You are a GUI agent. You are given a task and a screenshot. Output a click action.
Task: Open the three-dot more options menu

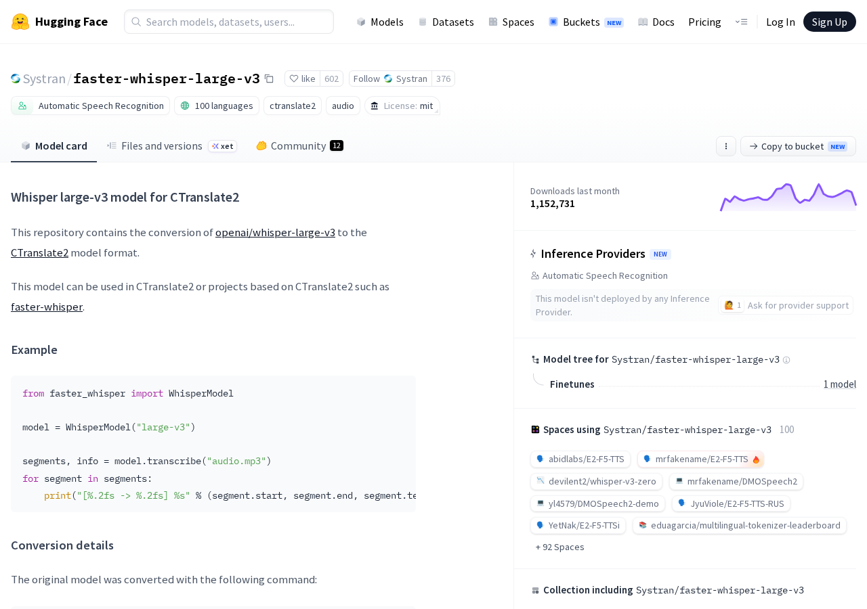click(x=726, y=146)
